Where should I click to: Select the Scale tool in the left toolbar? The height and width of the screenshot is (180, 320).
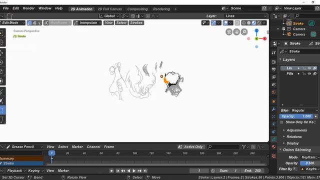(1, 71)
